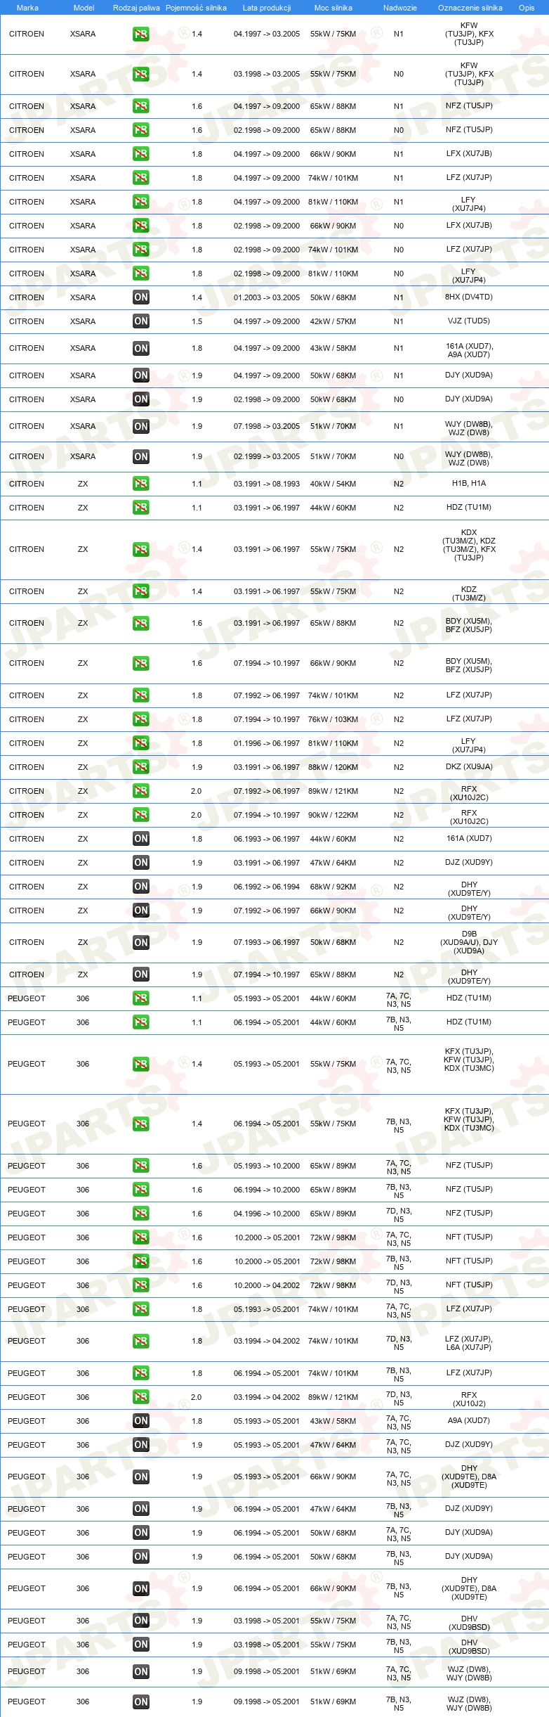Select the 06.1993 -> 06.1997 production years cell
549x1717 pixels.
pos(267,839)
